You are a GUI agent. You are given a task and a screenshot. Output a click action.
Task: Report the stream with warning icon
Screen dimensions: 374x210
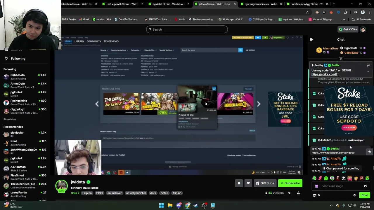(298, 193)
